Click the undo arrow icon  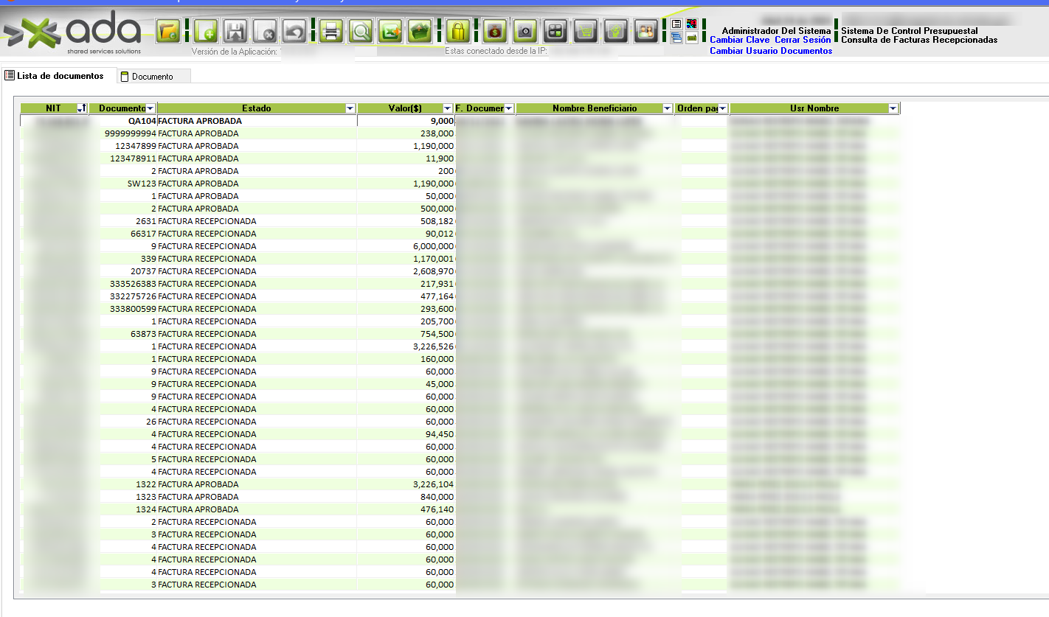(295, 31)
